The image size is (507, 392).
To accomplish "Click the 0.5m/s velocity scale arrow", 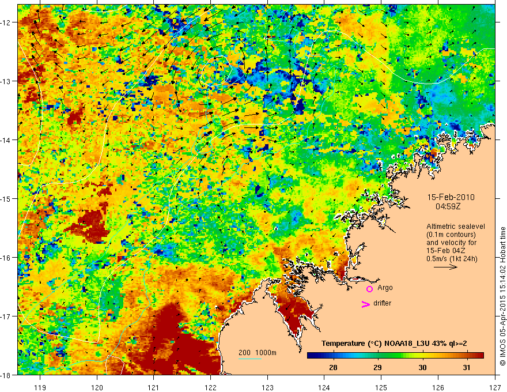I will click(x=445, y=267).
